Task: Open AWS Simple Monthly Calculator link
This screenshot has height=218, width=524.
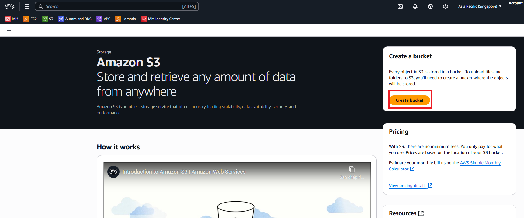Action: pos(445,166)
